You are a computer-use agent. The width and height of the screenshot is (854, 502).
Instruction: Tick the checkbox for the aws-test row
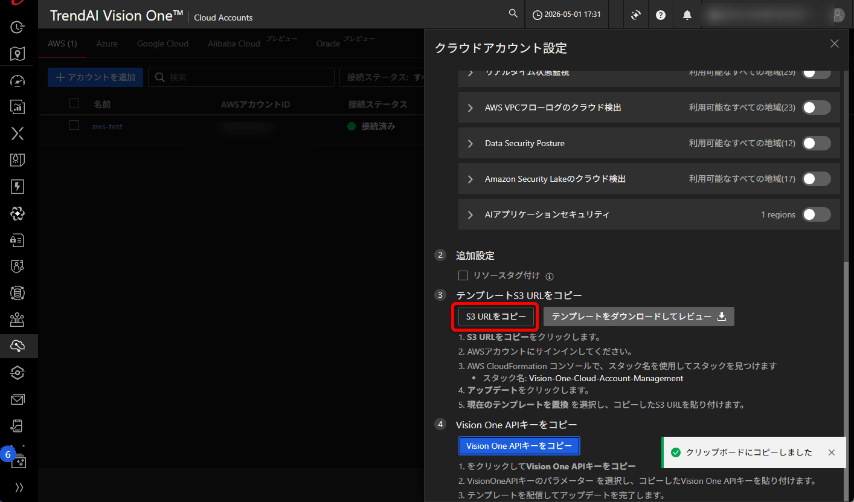click(x=74, y=126)
